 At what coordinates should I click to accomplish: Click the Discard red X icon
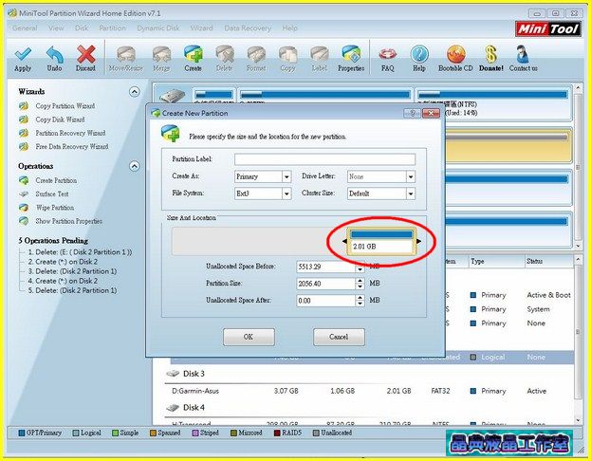point(86,54)
